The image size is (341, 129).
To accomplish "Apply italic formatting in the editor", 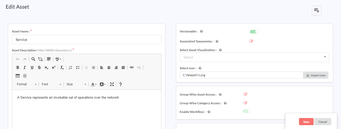I will [x=25, y=68].
